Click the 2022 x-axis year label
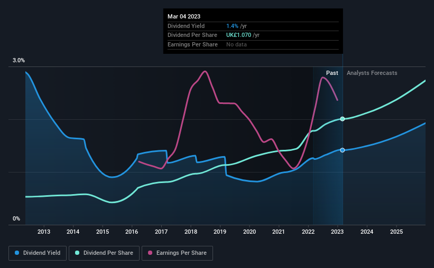This screenshot has width=434, height=268. 308,232
